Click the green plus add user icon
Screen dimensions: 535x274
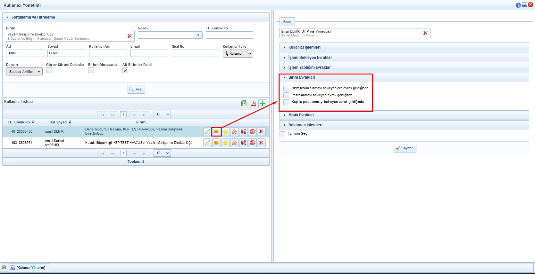click(263, 103)
